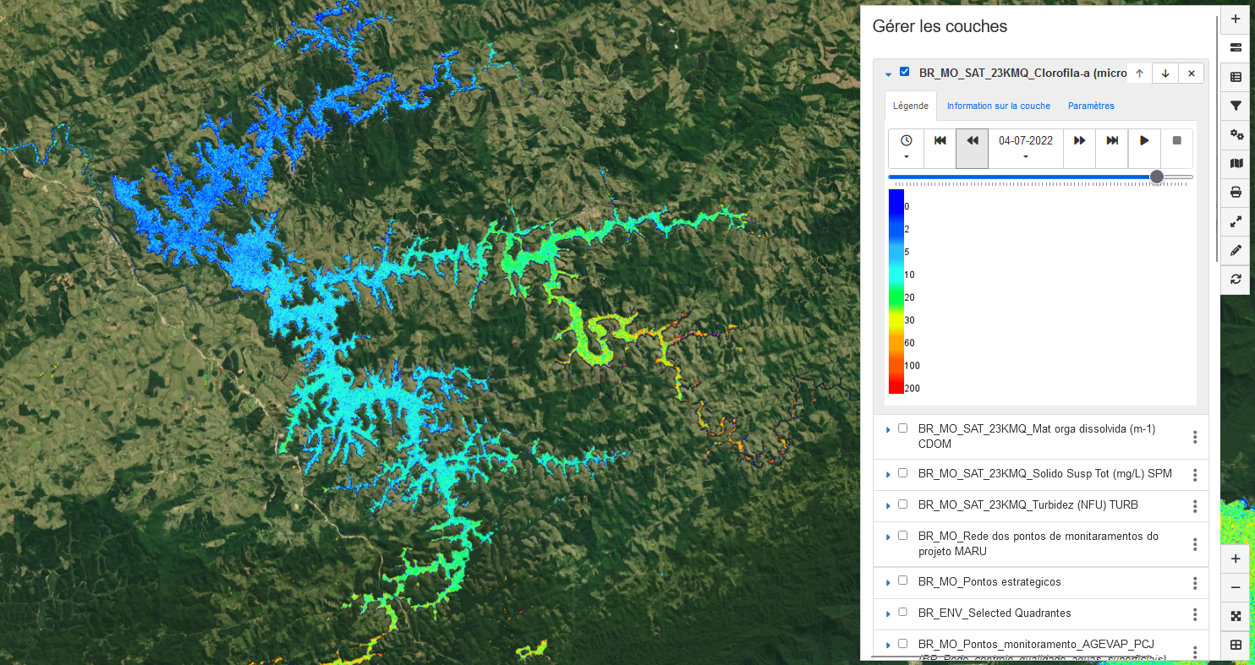The width and height of the screenshot is (1255, 665).
Task: Zoom out the map with minus button
Action: (x=1236, y=587)
